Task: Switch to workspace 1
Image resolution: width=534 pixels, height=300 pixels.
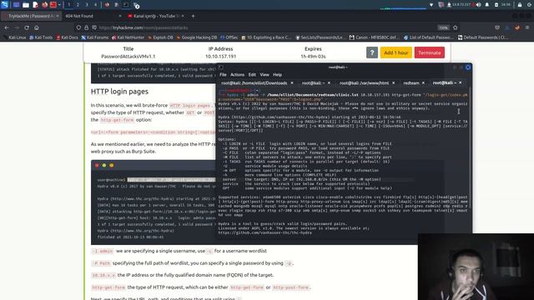Action: (x=68, y=5)
